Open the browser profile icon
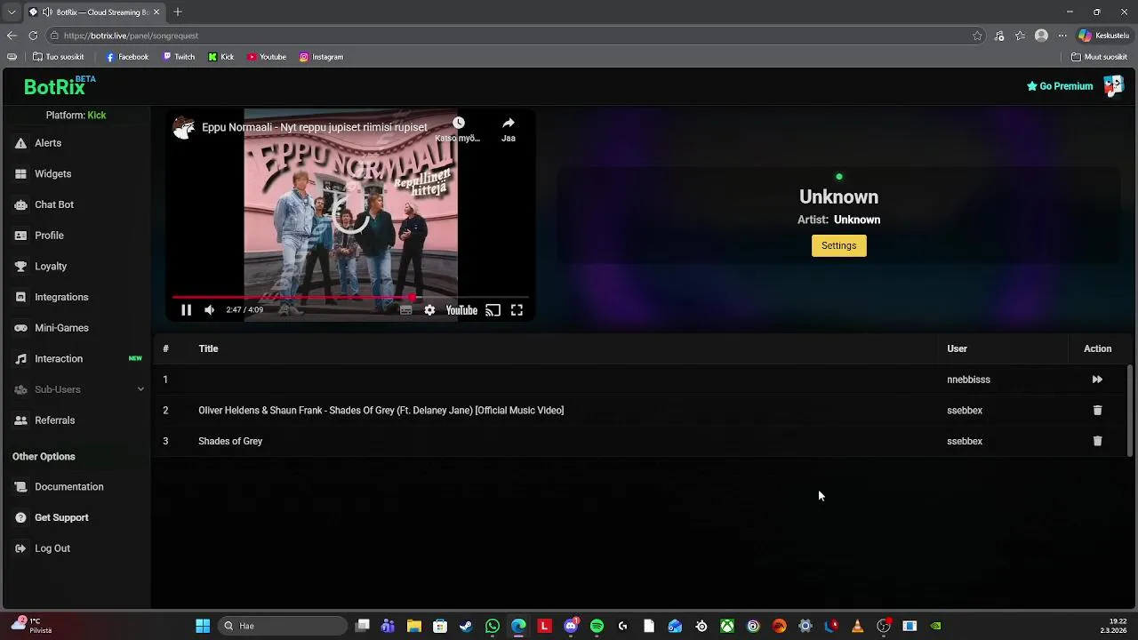The width and height of the screenshot is (1138, 640). pos(1041,36)
